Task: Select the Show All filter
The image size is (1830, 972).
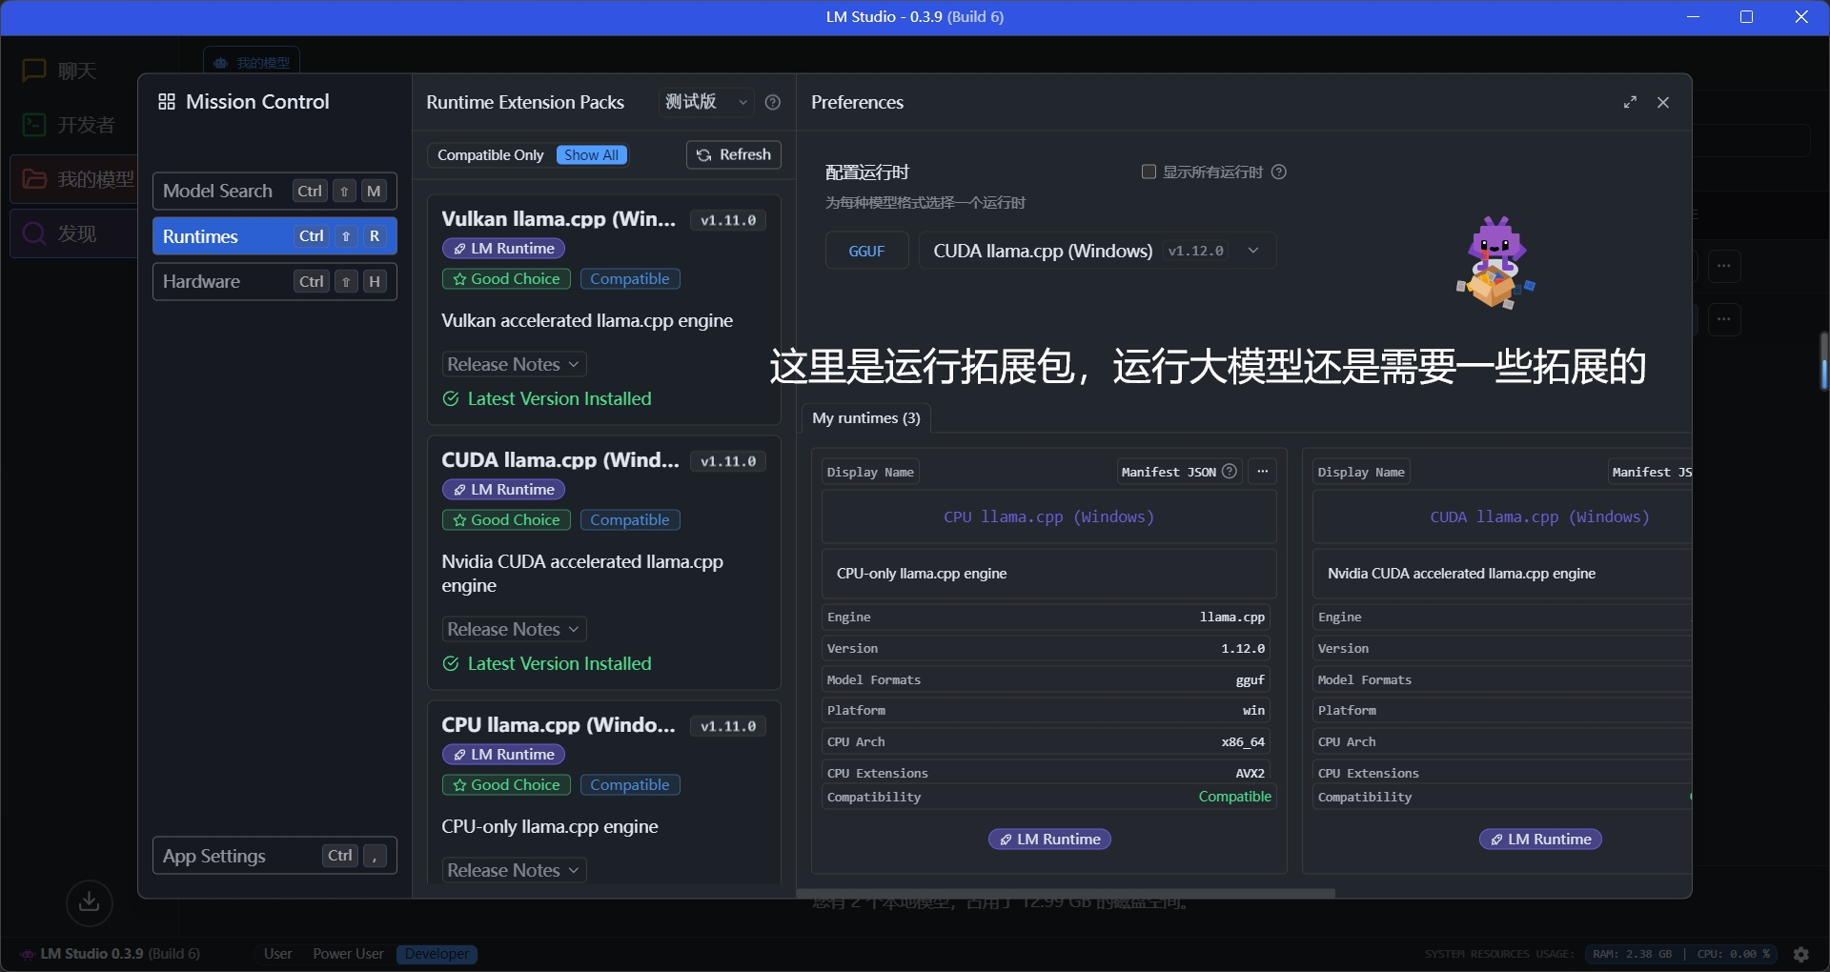Action: 592,155
